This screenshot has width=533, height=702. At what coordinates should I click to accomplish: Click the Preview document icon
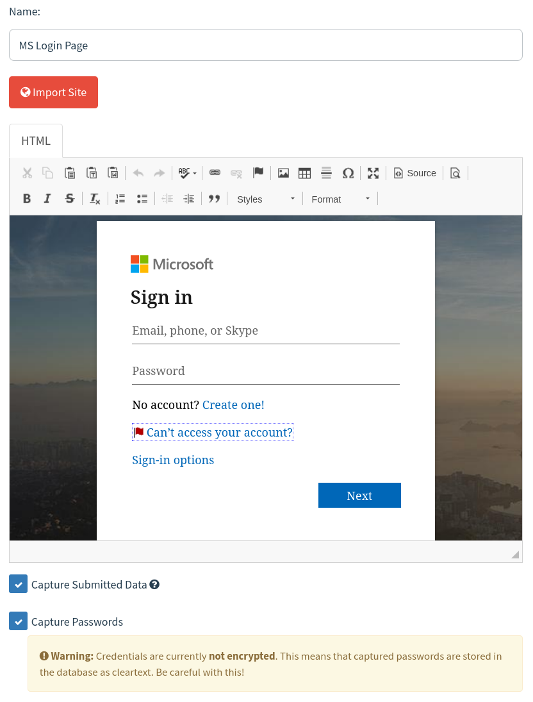coord(455,173)
